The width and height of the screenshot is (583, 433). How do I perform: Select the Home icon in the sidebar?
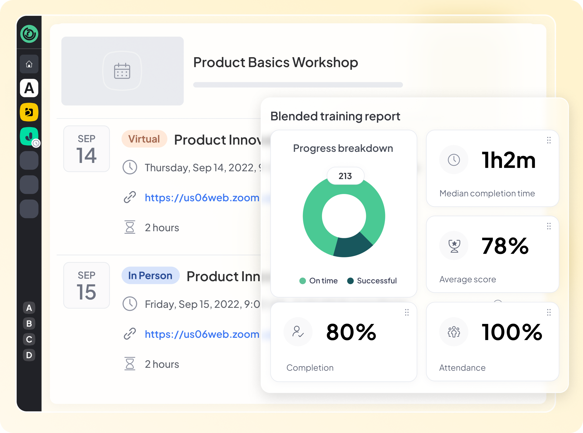pyautogui.click(x=29, y=64)
